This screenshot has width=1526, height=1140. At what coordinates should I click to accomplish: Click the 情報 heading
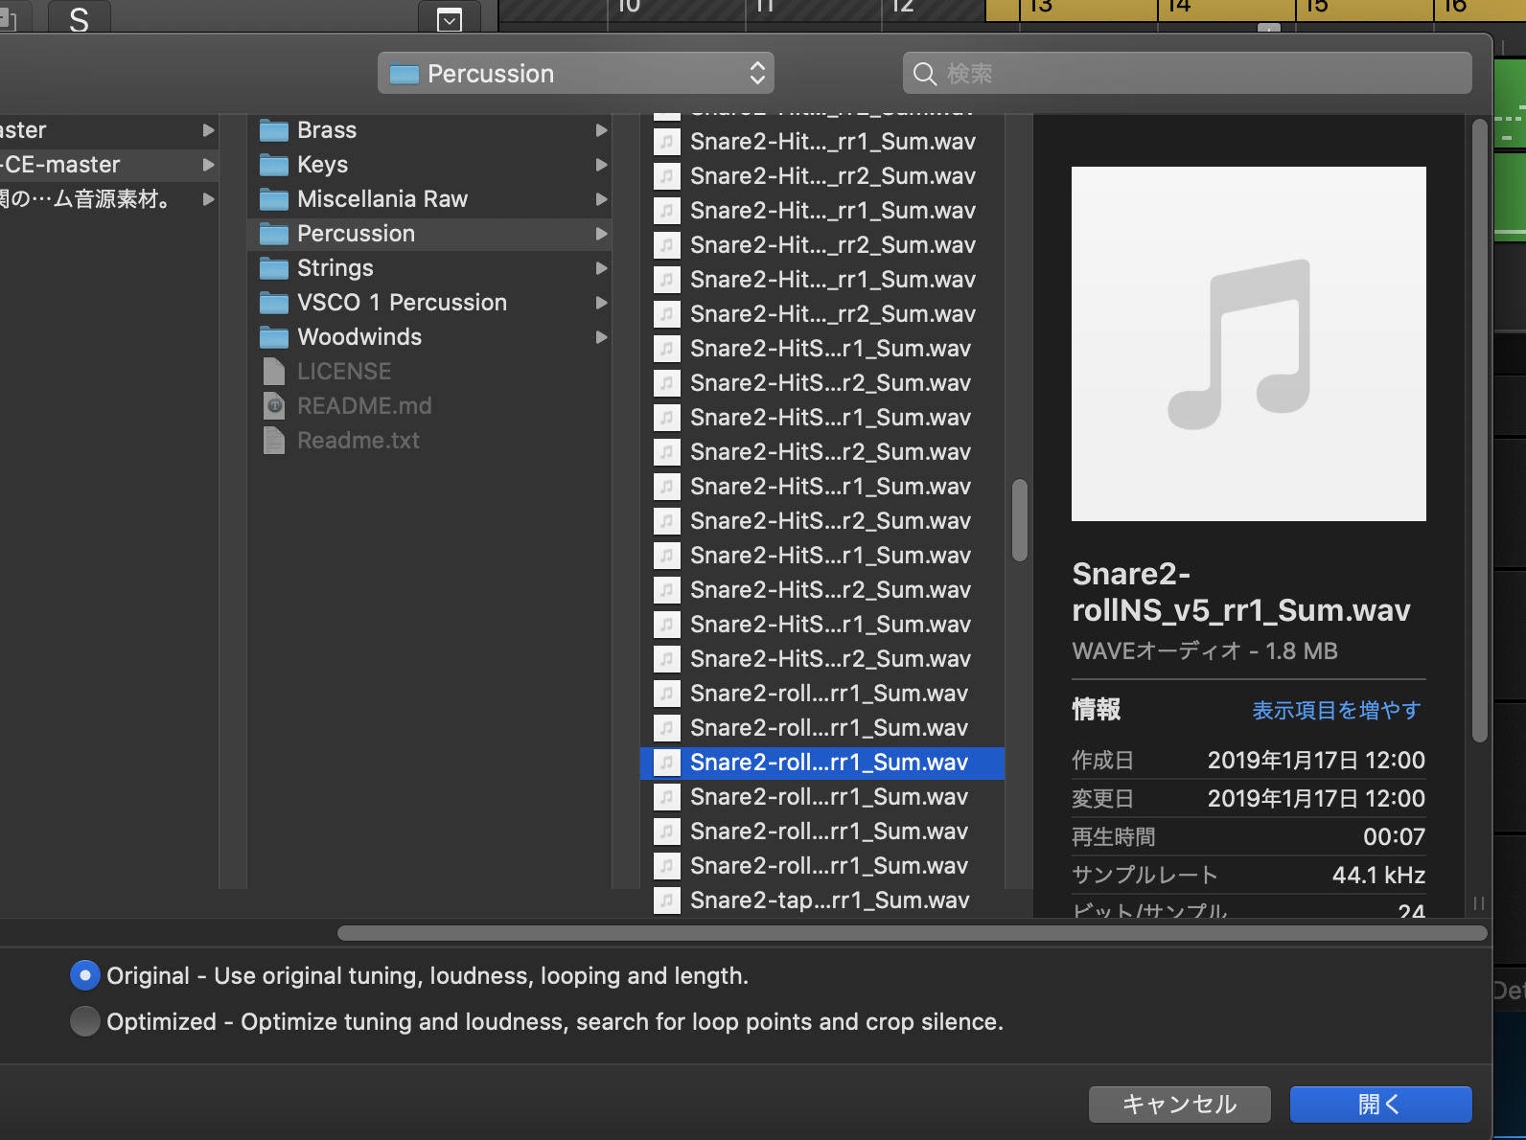pos(1097,710)
